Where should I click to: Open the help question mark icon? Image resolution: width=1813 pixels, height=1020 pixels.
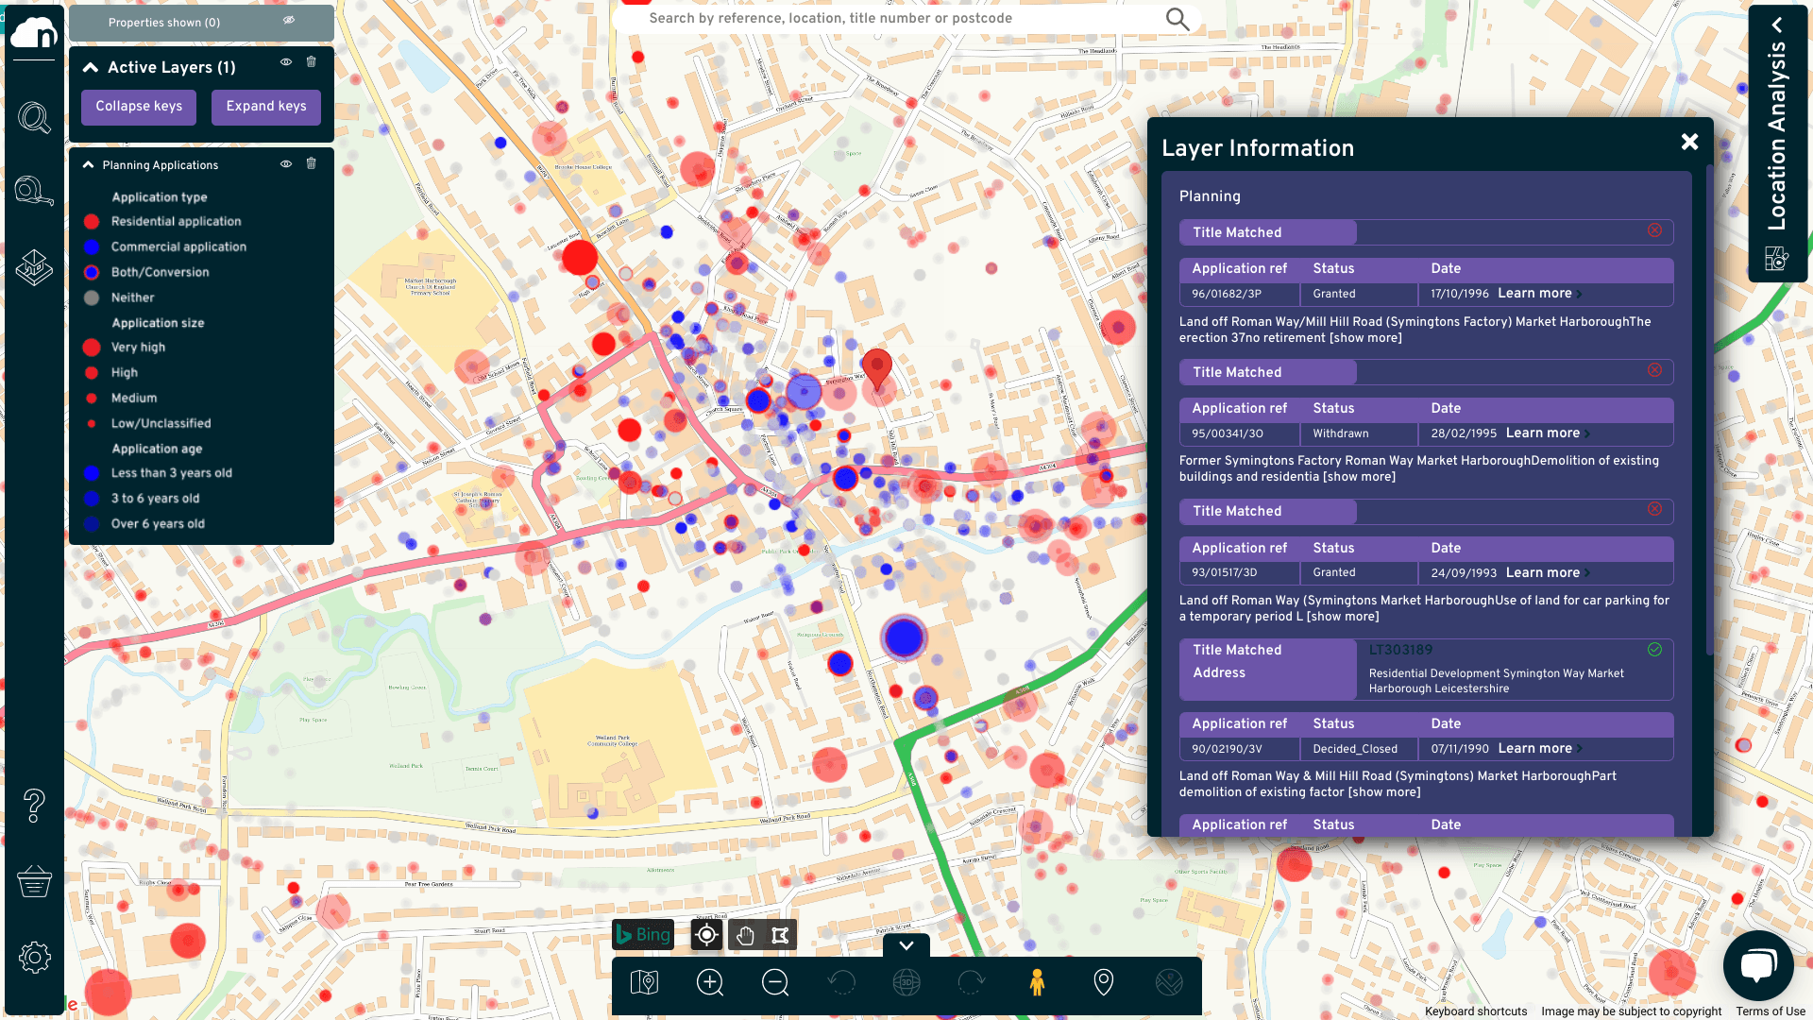click(34, 806)
